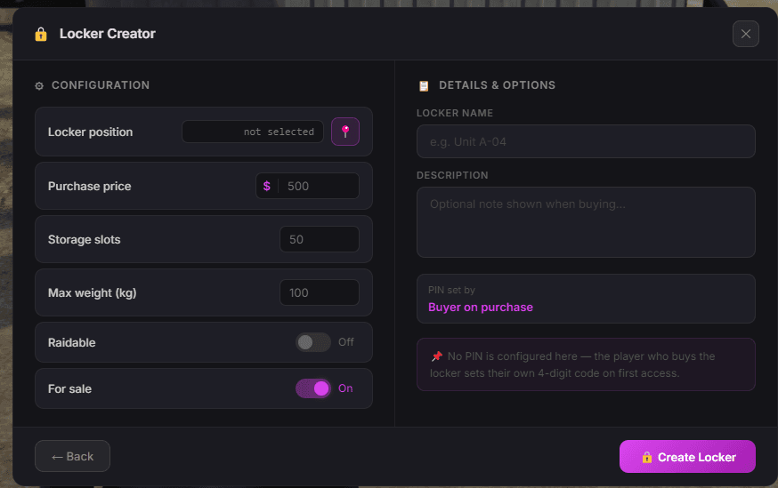Click the 'CONFIGURATION' section heading
Viewport: 778px width, 488px height.
coord(101,85)
